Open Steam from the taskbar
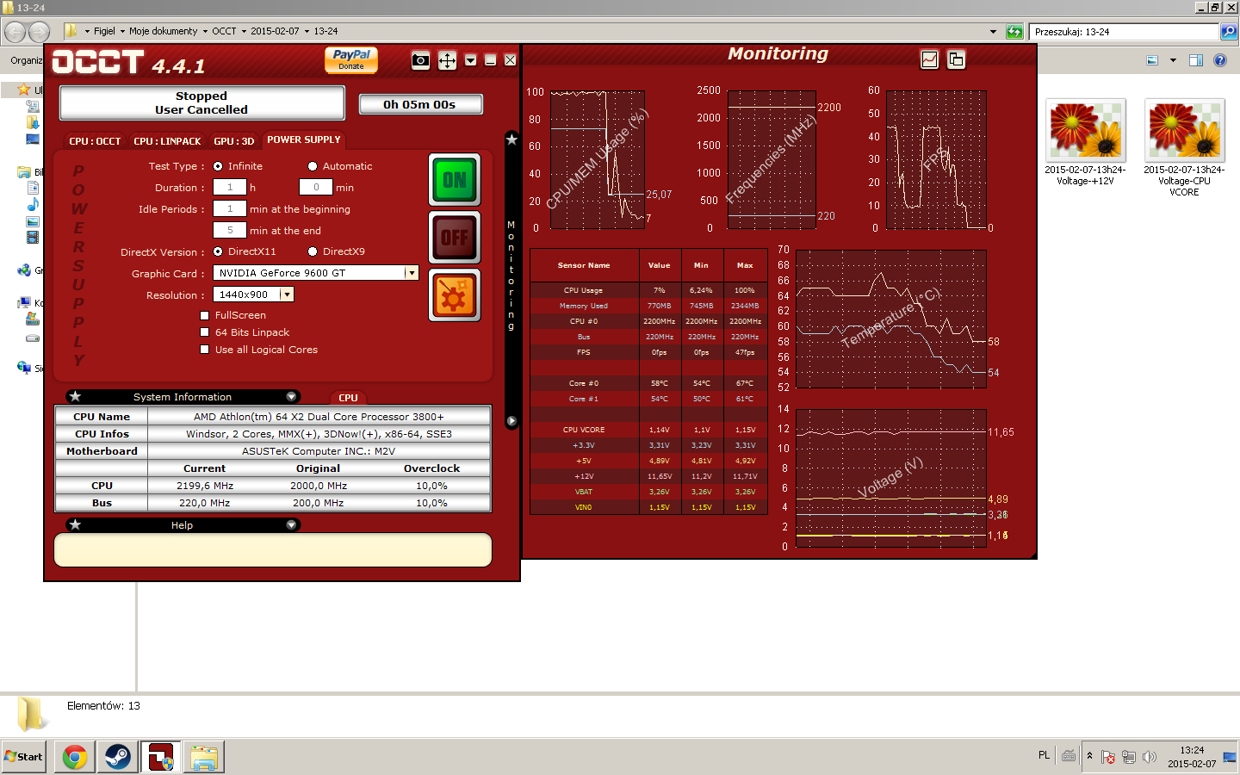 117,757
